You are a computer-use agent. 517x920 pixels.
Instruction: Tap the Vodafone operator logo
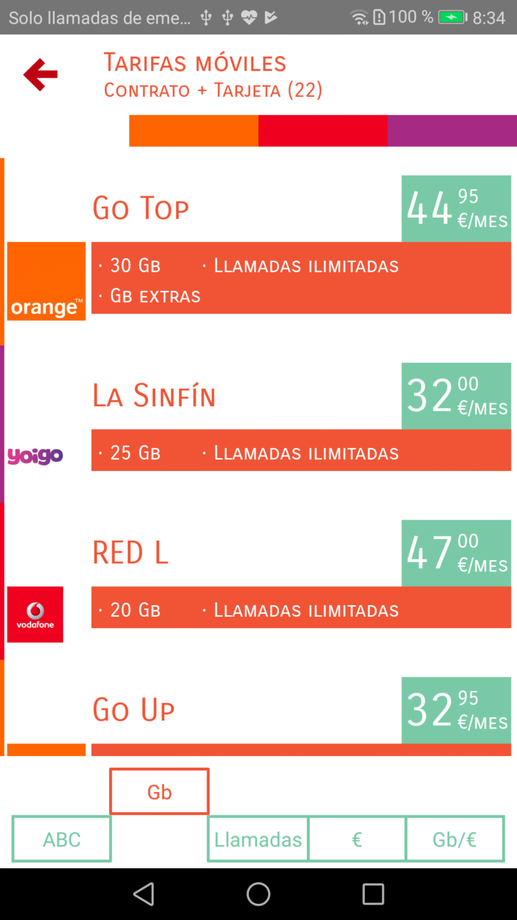(x=35, y=614)
